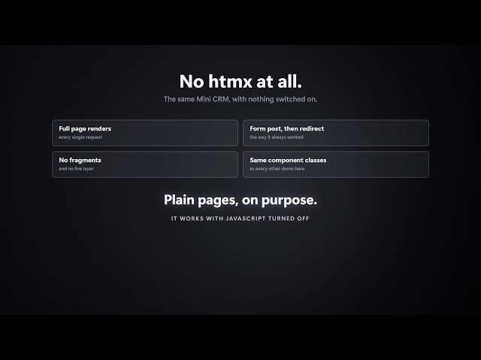Select the 'No fragments' card
This screenshot has height=360, width=481.
pos(145,164)
